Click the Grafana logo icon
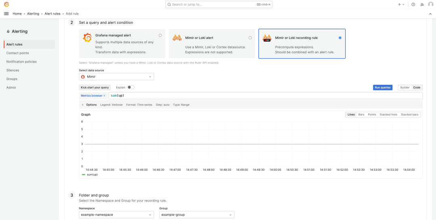The width and height of the screenshot is (436, 220). (6, 4)
